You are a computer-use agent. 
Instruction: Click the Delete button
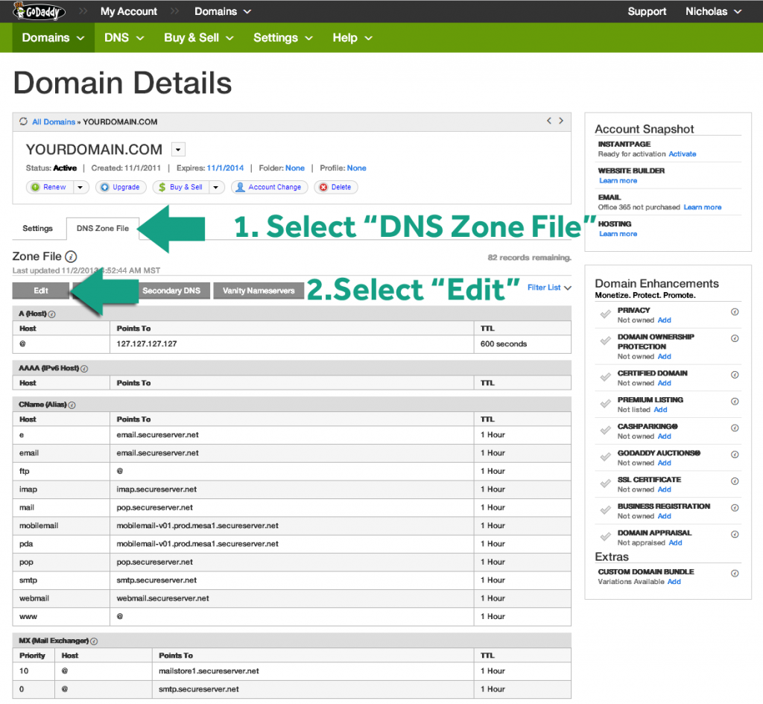pos(336,187)
